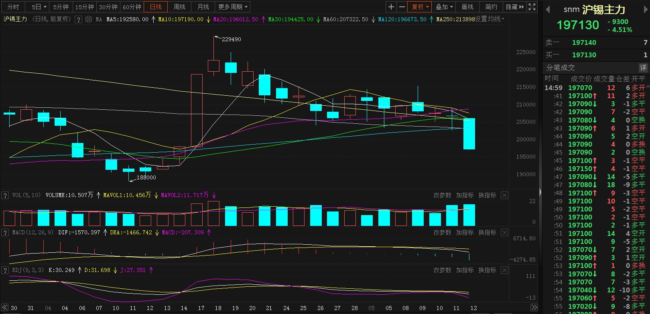Open 详 detail for 分笔成交
The image size is (650, 314).
click(643, 68)
